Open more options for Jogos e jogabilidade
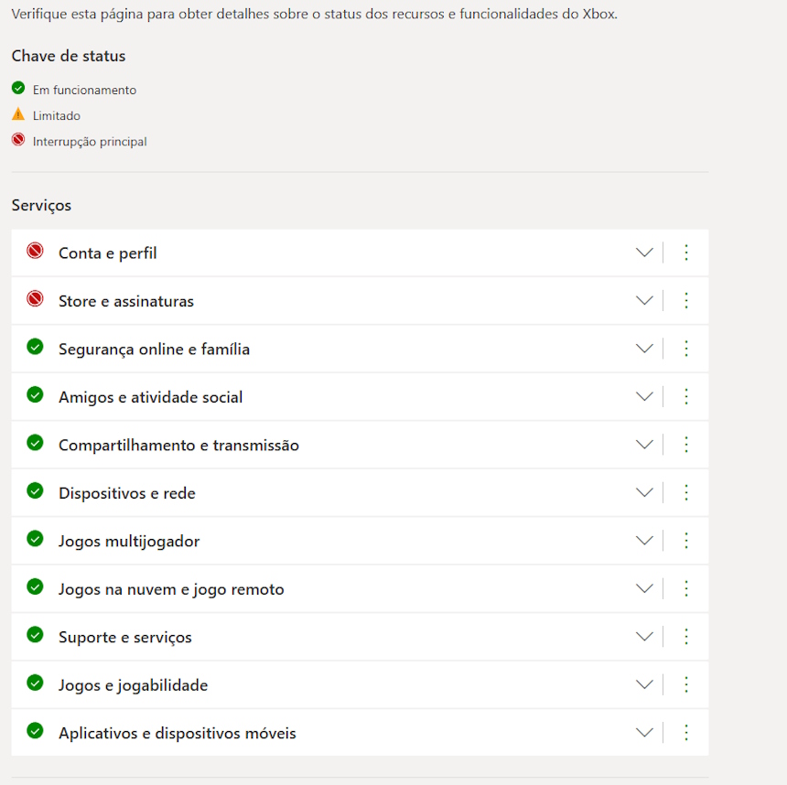This screenshot has height=785, width=787. pyautogui.click(x=686, y=684)
